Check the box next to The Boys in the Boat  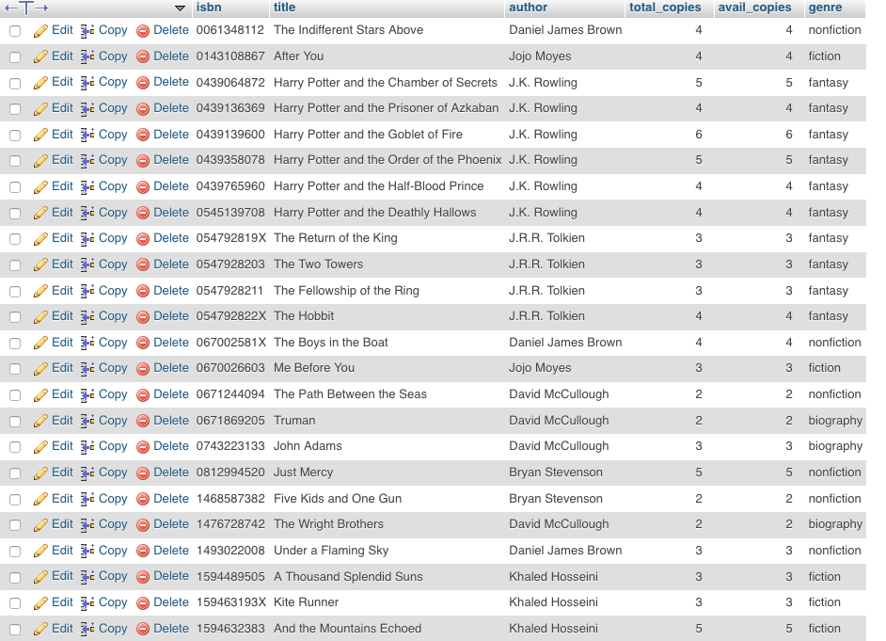14,343
